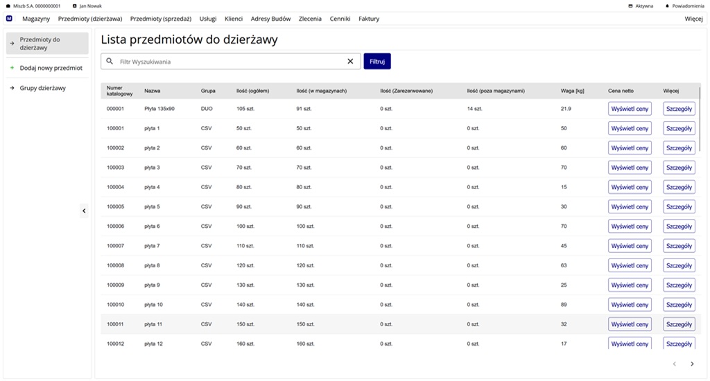The image size is (710, 381).
Task: Click the Powiadomienia bell icon
Action: pos(667,6)
